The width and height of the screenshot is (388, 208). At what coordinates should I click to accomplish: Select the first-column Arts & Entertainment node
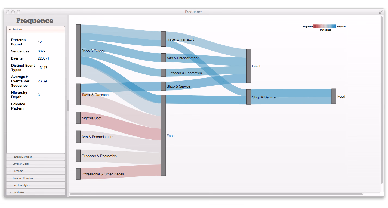coord(78,137)
